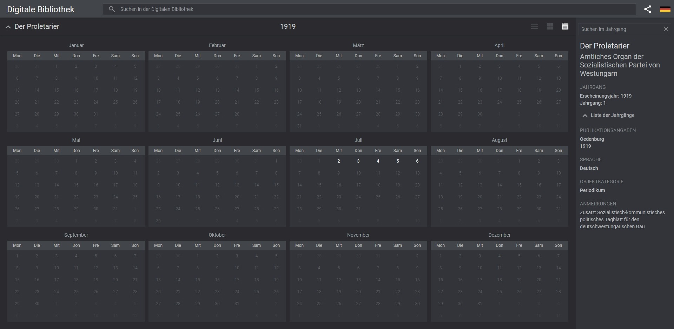Screen dimensions: 674x329
Task: Click the Periodikum category text
Action: 593,190
